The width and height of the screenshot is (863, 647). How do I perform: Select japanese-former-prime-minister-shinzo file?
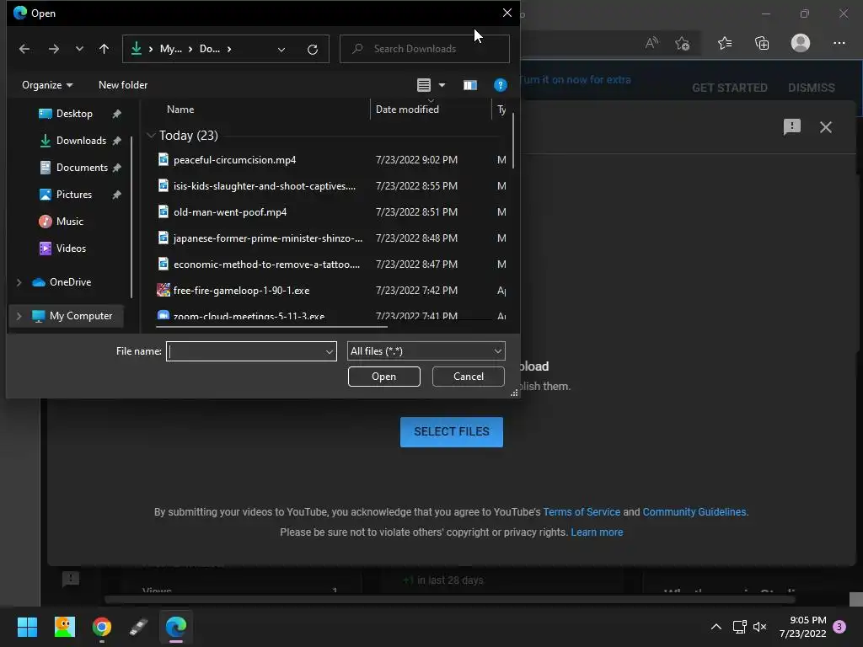[267, 238]
